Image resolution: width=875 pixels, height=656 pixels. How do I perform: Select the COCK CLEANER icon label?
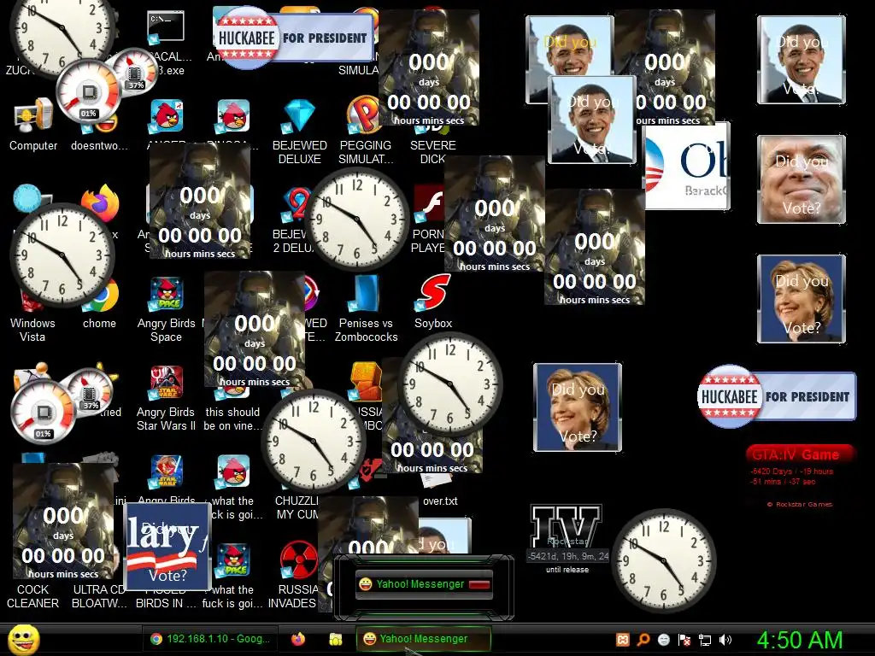pos(32,596)
